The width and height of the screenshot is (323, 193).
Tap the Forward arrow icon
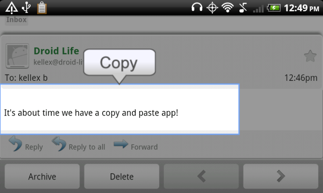pyautogui.click(x=121, y=144)
